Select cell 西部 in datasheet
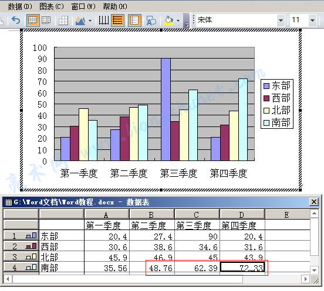 (x=62, y=246)
